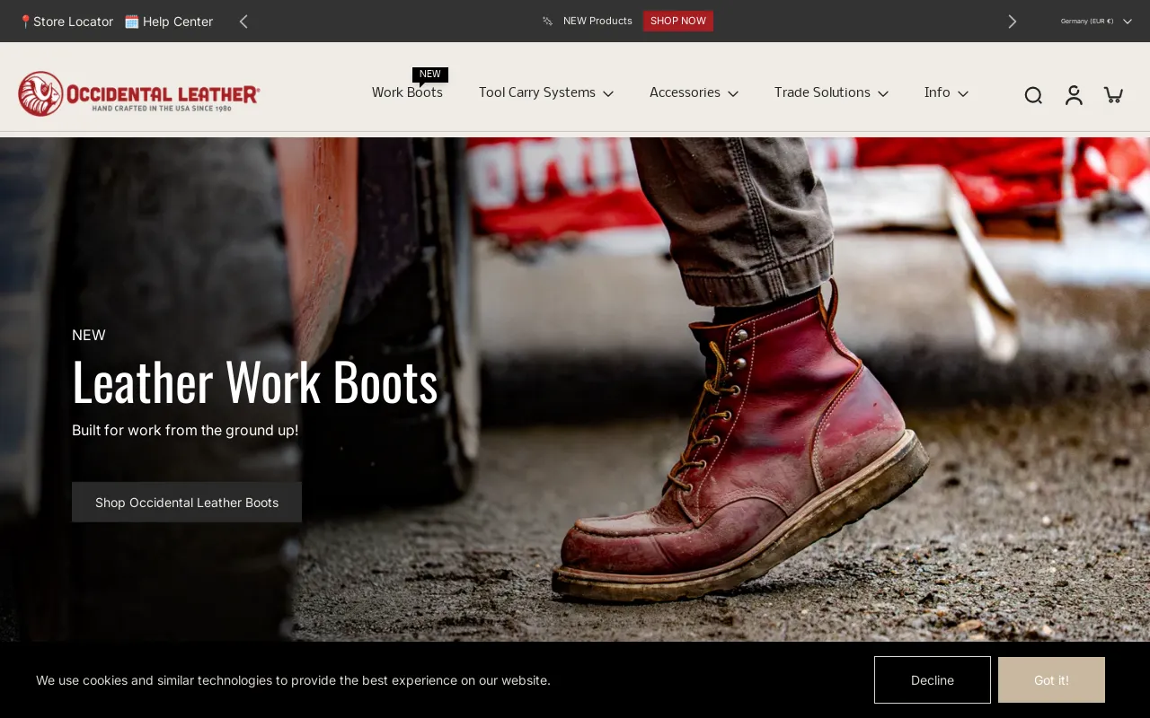Select Work Boots navigation item
1150x718 pixels.
(407, 92)
